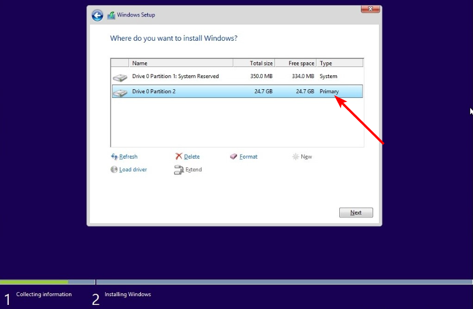The height and width of the screenshot is (309, 473).
Task: Sort by the Free space column header
Action: coord(295,63)
